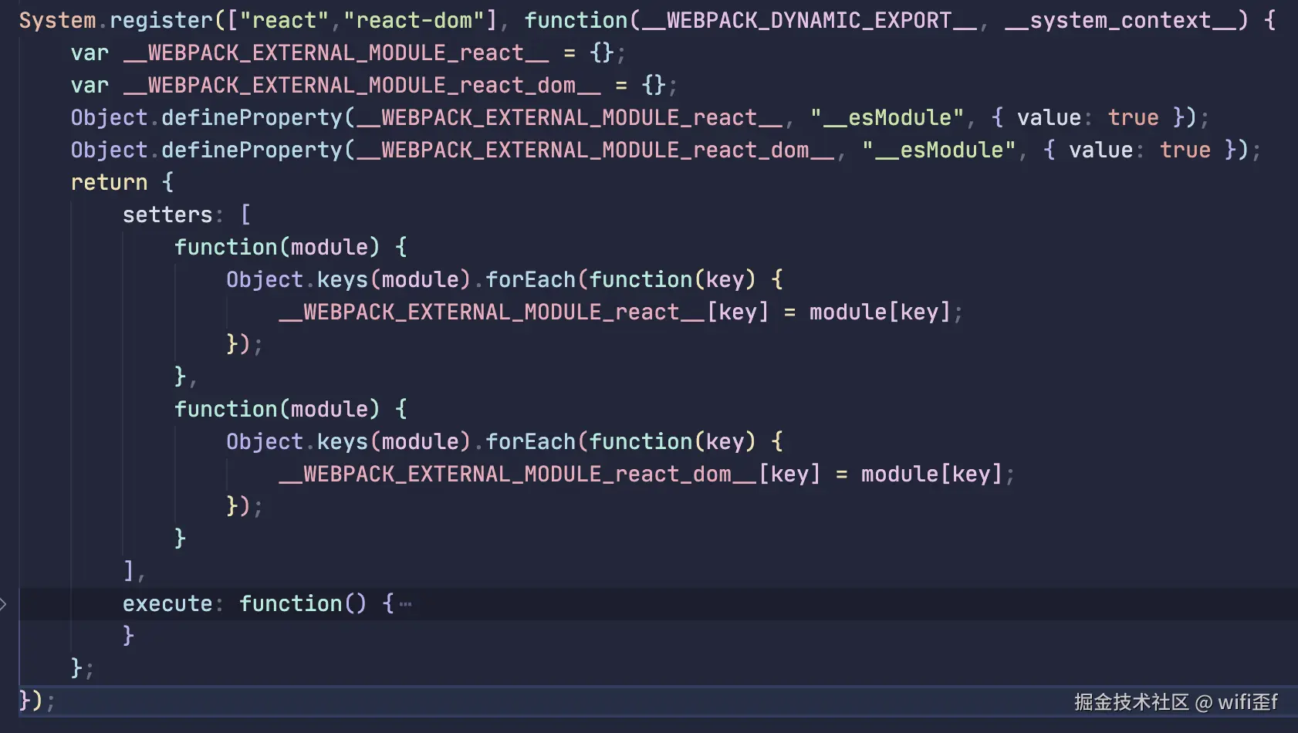Click the __WEBPACK_DYNAMIC_EXPORT__ parameter
Viewport: 1298px width, 733px height.
coord(810,20)
